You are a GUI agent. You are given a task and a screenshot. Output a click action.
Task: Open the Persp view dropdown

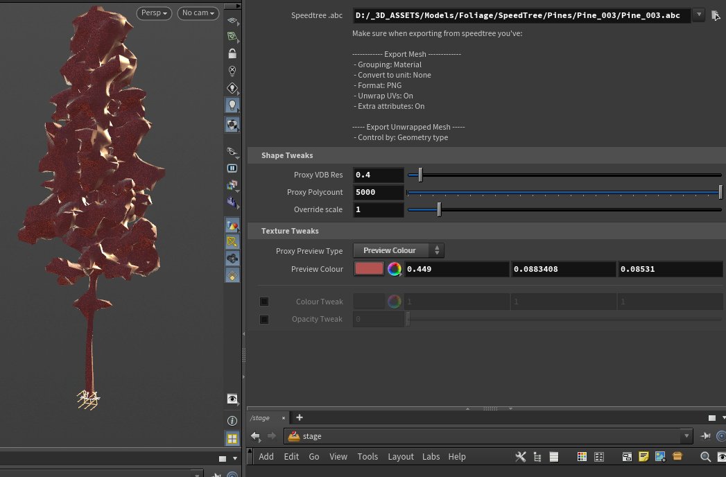pos(154,13)
